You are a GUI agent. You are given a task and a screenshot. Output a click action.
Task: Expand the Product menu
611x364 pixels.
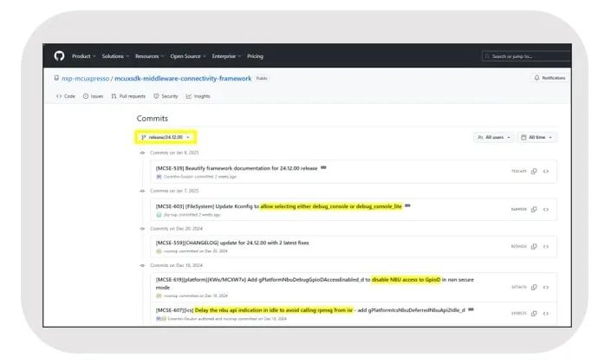click(x=83, y=56)
